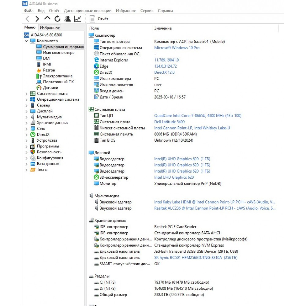Expand the Дисплей tree node
Viewport: 306px width, 306px height.
[26, 111]
